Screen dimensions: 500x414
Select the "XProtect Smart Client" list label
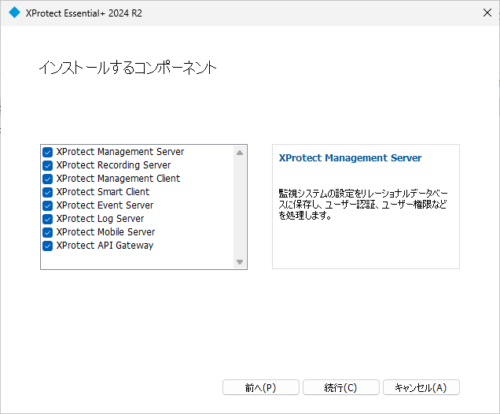point(103,192)
